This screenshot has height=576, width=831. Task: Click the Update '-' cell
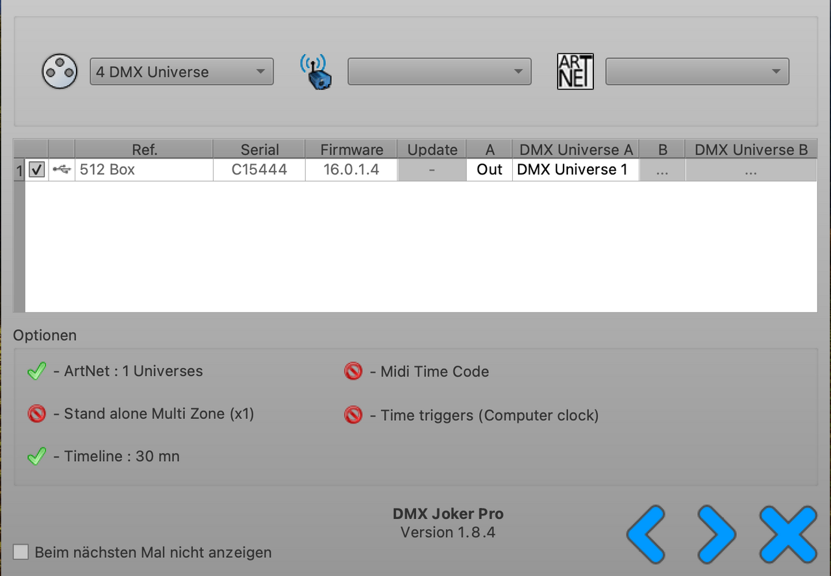tap(432, 169)
